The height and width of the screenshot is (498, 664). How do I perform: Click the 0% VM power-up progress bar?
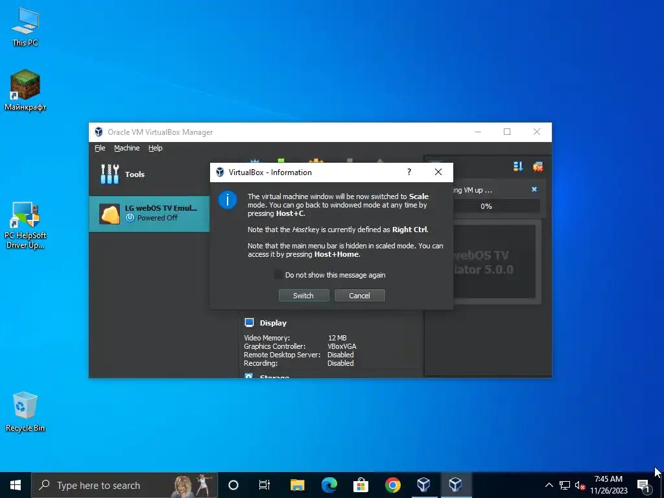click(496, 206)
